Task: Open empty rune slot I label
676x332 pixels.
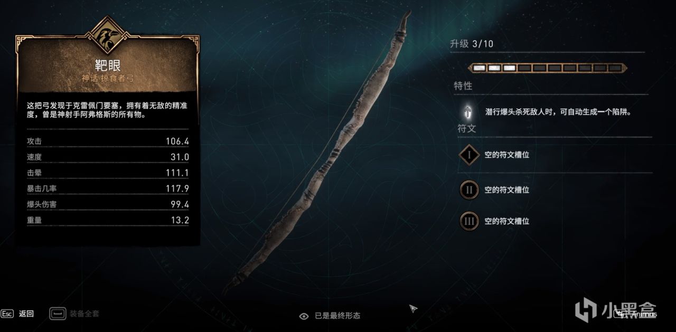Action: [x=507, y=155]
